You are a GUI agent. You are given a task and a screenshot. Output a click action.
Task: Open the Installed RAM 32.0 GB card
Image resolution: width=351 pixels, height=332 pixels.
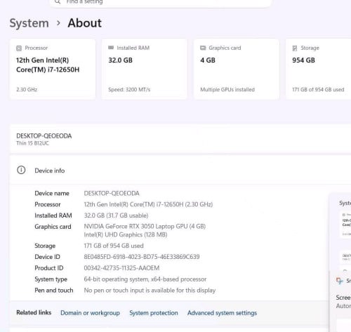click(145, 69)
